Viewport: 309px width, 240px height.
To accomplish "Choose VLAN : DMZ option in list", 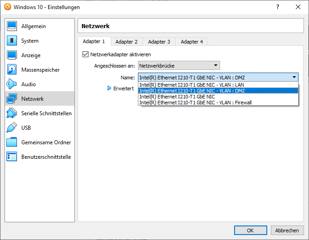I will (x=218, y=91).
